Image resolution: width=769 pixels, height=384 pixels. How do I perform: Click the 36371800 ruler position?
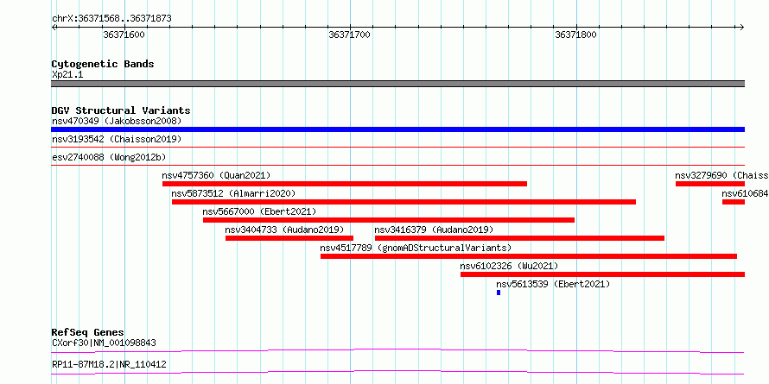575,35
